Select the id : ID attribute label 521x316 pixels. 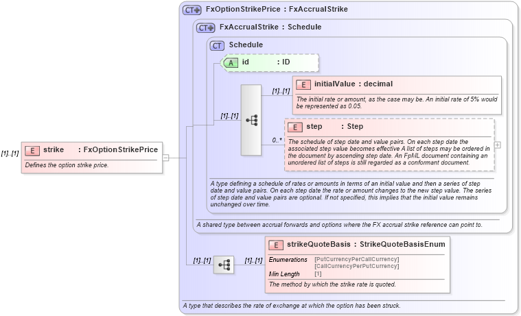click(266, 62)
